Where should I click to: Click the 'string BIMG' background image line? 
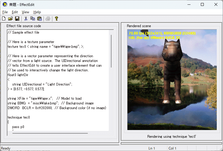click(51, 103)
